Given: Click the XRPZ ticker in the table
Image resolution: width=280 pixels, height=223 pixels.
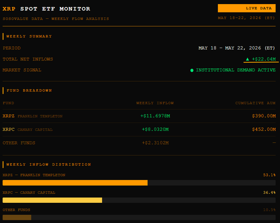Looking at the screenshot, I should click(9, 116).
